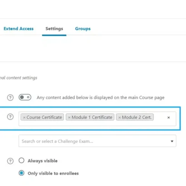The image size is (186, 186).
Task: Click empty area of certificates selection field
Action: 160,123
